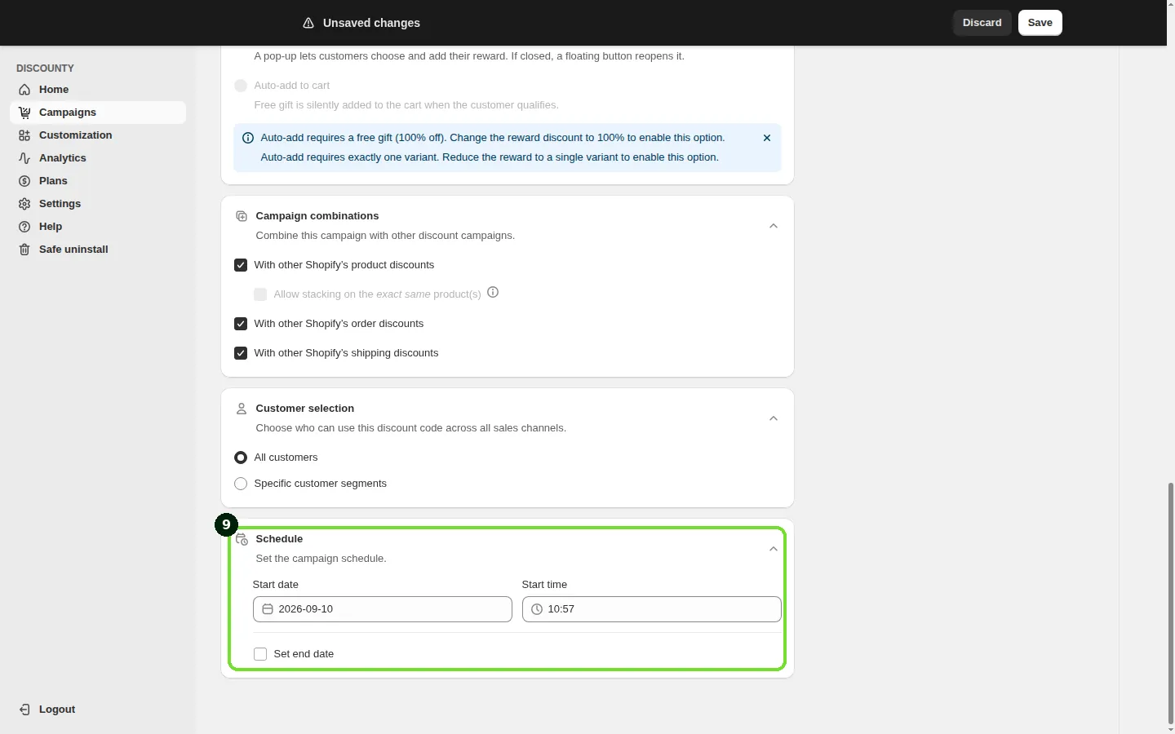Viewport: 1175px width, 734px height.
Task: Collapse the Campaign combinations section
Action: pos(774,226)
